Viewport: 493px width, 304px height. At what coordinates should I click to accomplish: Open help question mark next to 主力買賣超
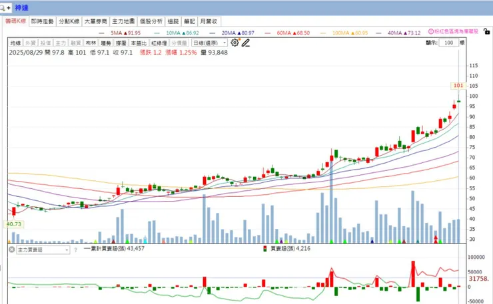(75, 250)
